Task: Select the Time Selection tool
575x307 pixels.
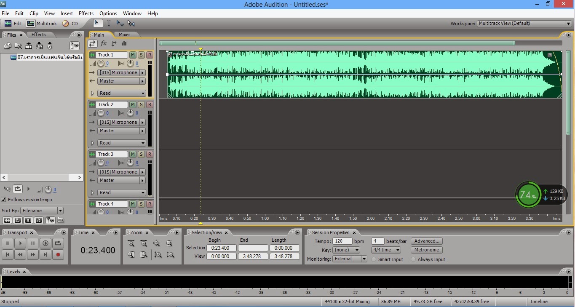Action: click(109, 24)
